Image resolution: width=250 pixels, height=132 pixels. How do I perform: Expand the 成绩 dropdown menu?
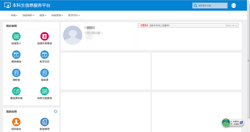coord(42,15)
